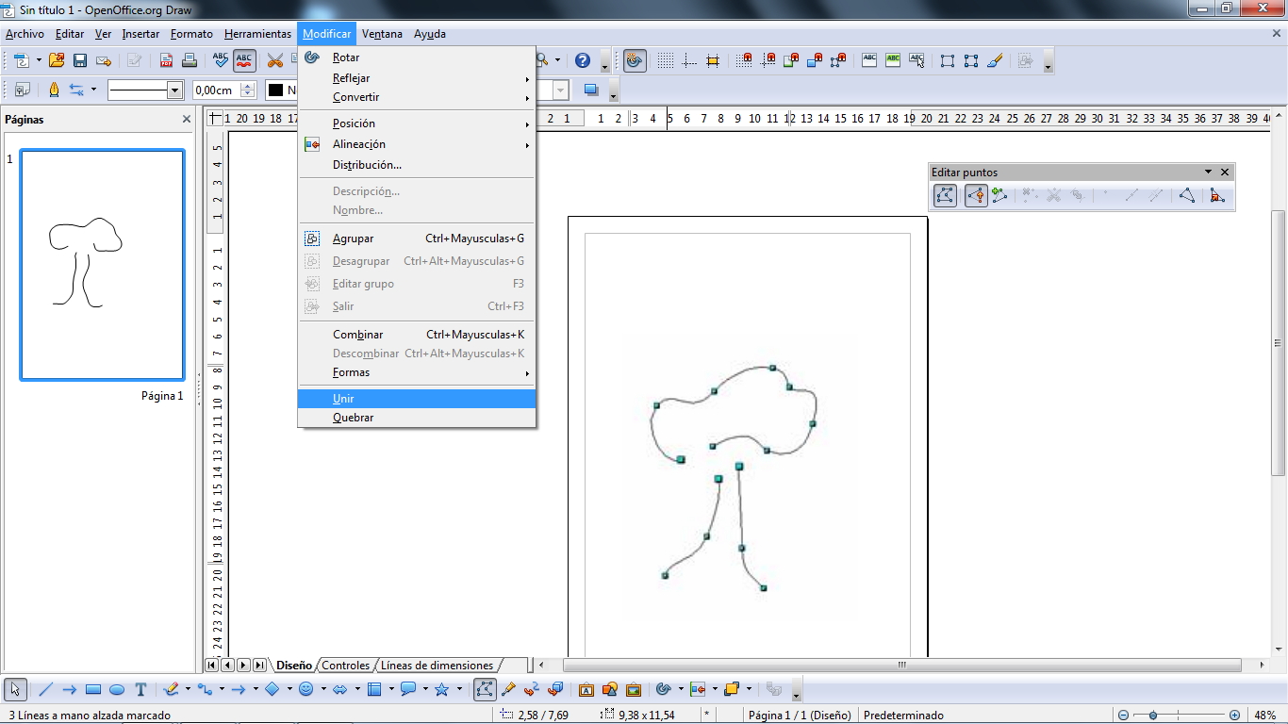
Task: Select the Página 1 thumbnail
Action: click(x=103, y=265)
